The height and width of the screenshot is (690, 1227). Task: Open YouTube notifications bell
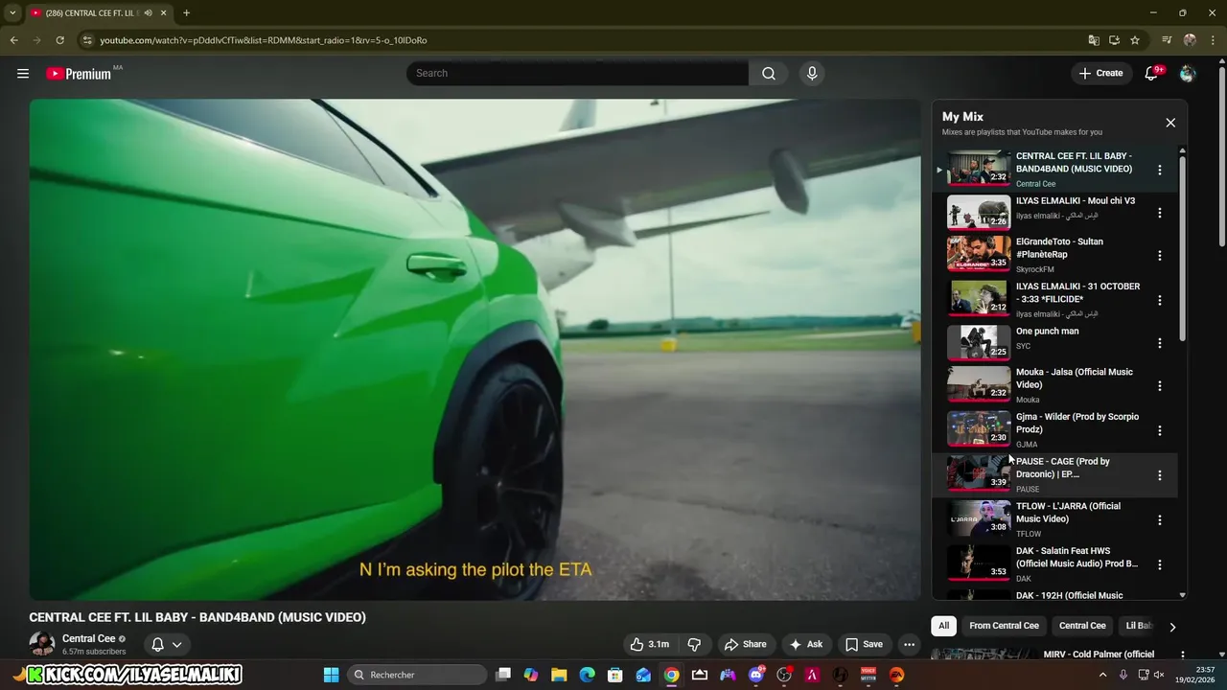click(1151, 73)
